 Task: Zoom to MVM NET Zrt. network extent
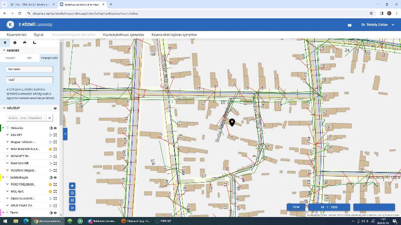click(55, 156)
